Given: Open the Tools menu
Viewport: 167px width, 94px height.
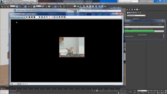Looking at the screenshot, I should (x=11, y=4).
